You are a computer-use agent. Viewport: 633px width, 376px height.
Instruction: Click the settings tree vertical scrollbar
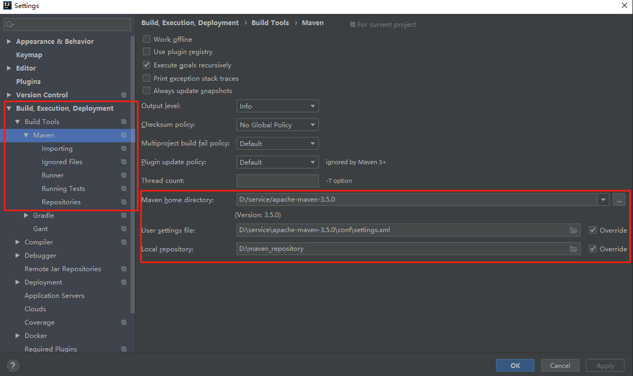(132, 174)
